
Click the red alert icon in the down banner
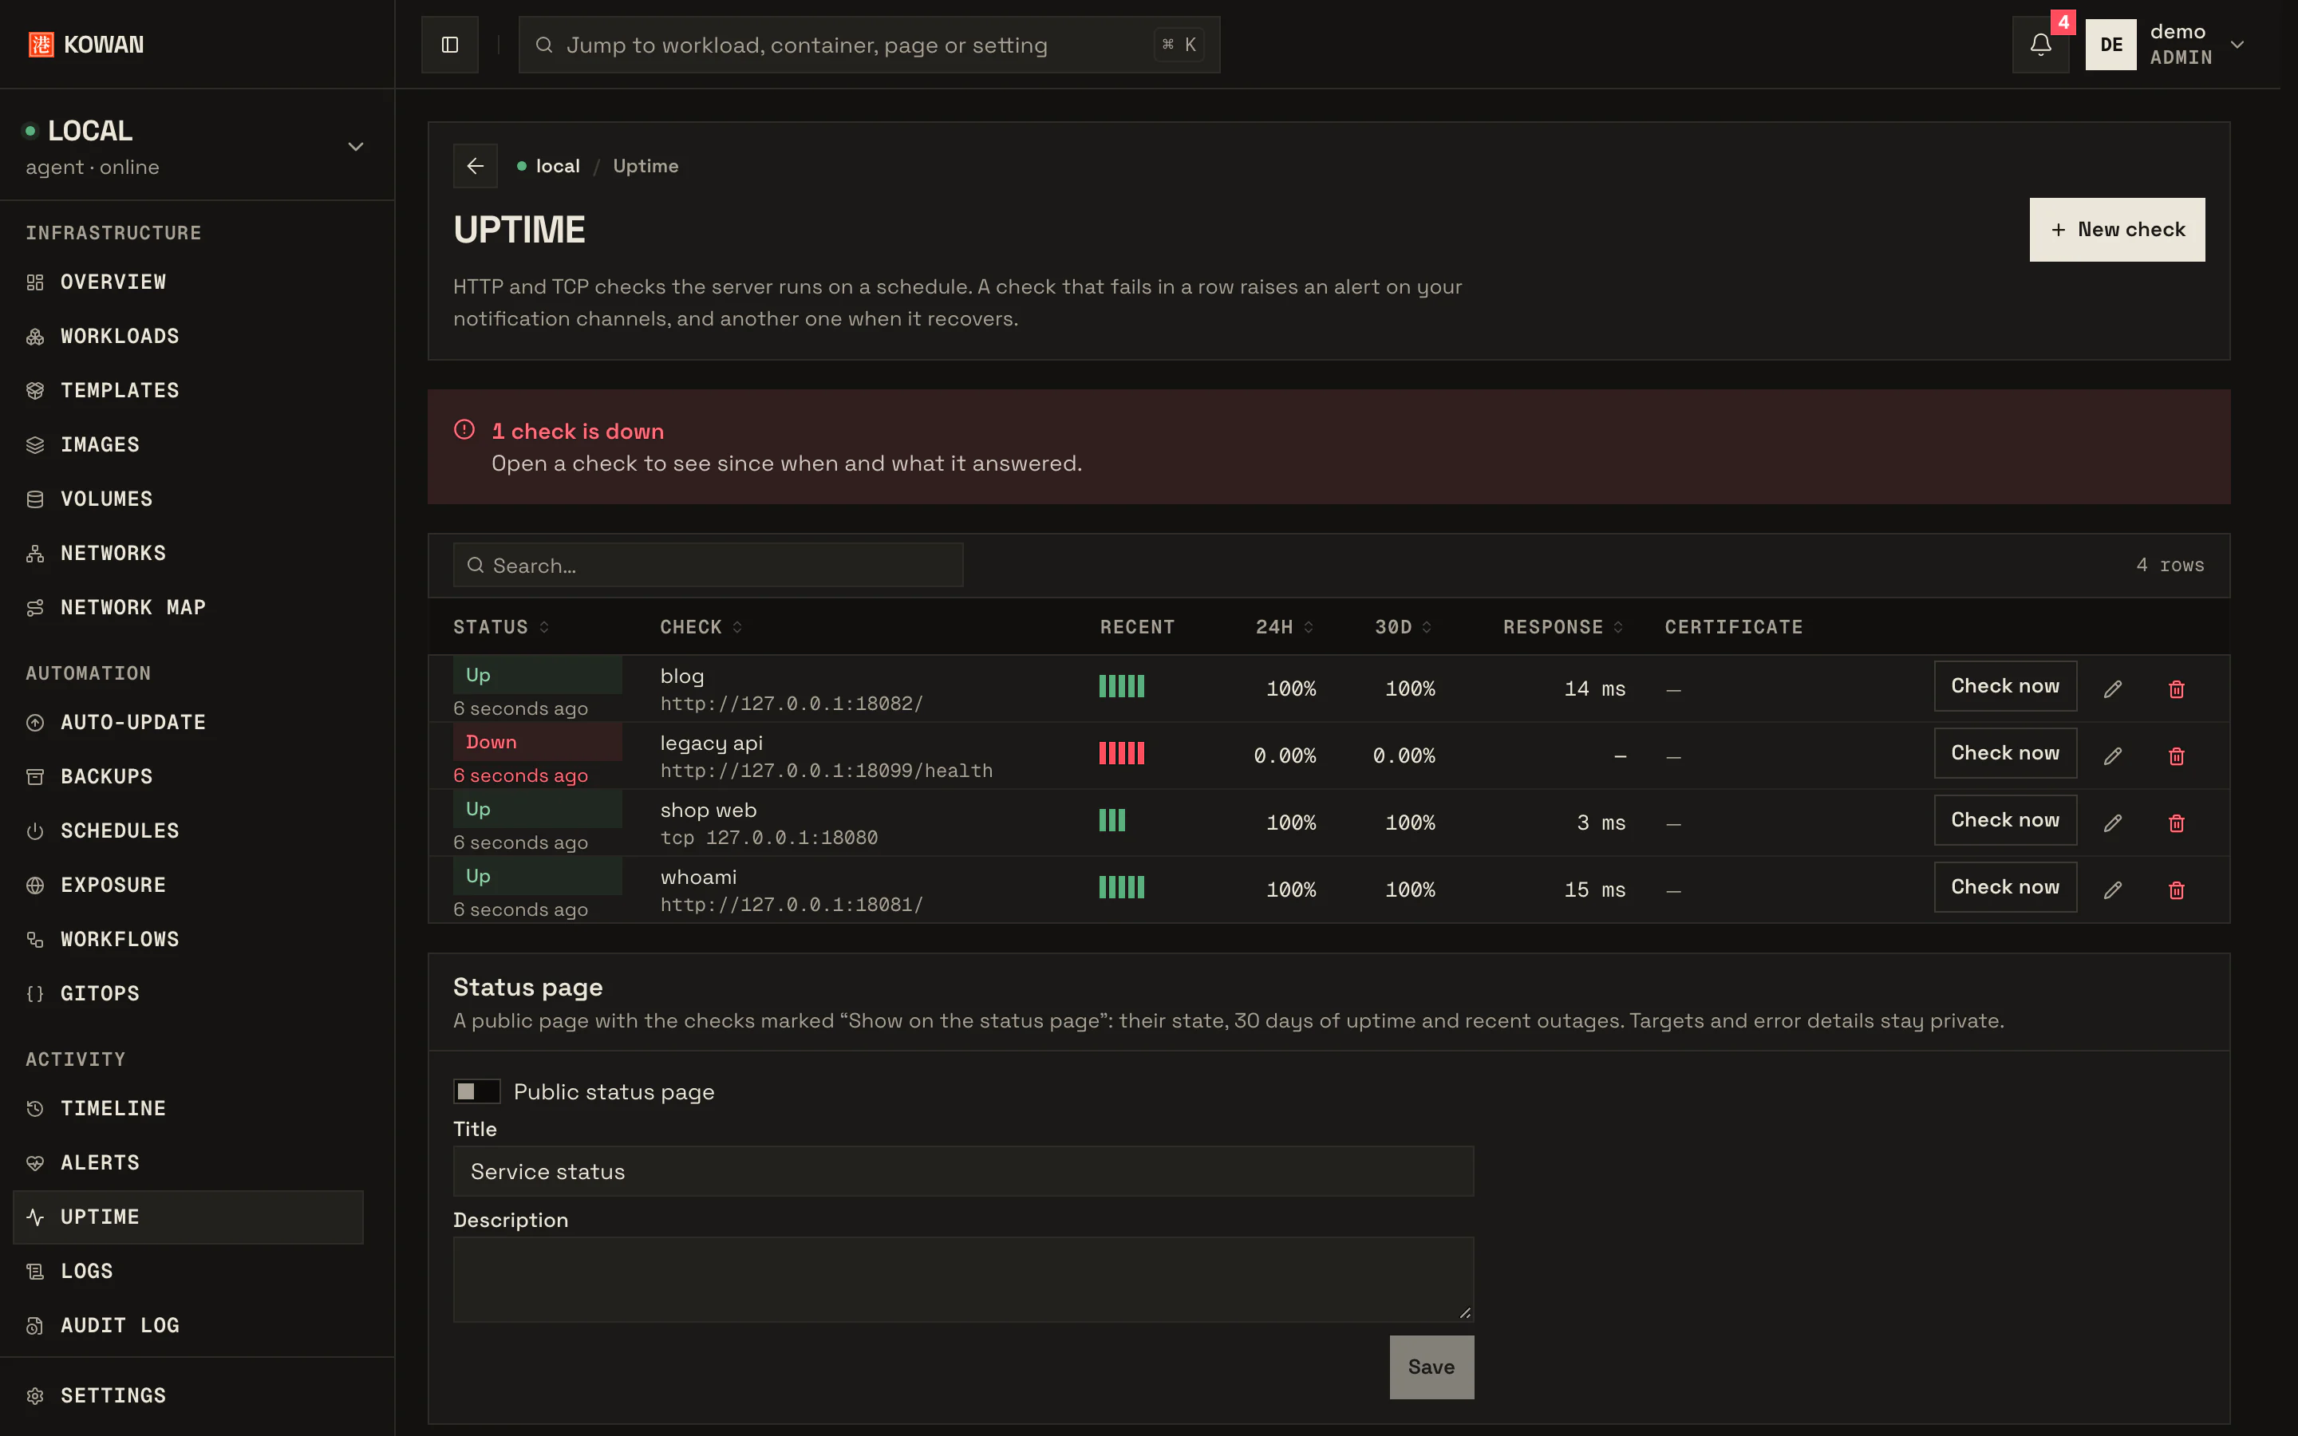pos(464,430)
